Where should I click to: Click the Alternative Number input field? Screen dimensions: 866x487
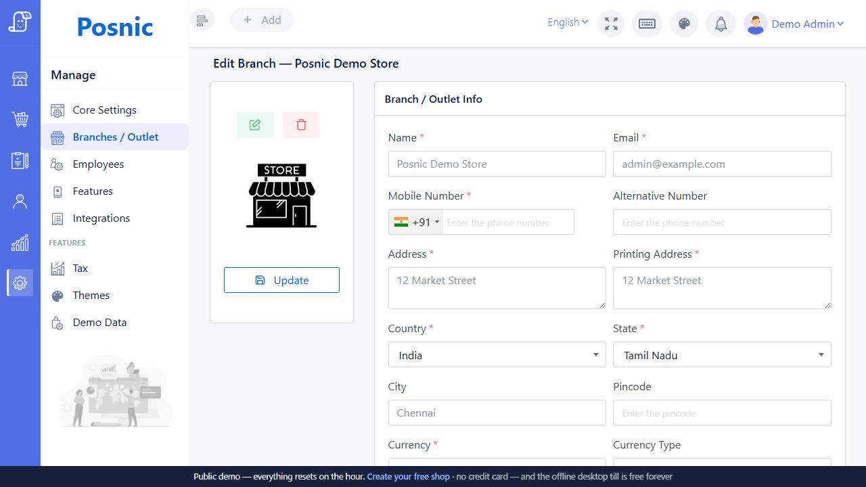[x=722, y=222]
